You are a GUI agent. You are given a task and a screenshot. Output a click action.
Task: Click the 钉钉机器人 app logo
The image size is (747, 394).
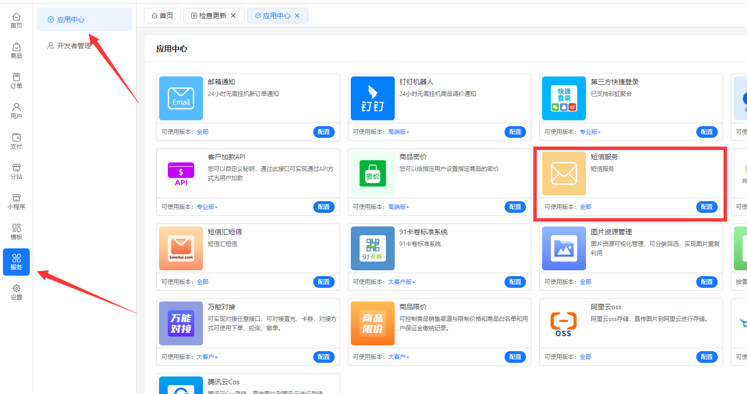372,98
